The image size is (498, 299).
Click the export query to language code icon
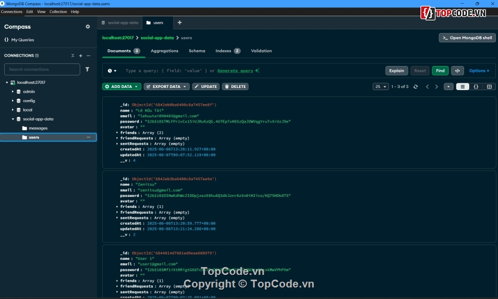(457, 71)
